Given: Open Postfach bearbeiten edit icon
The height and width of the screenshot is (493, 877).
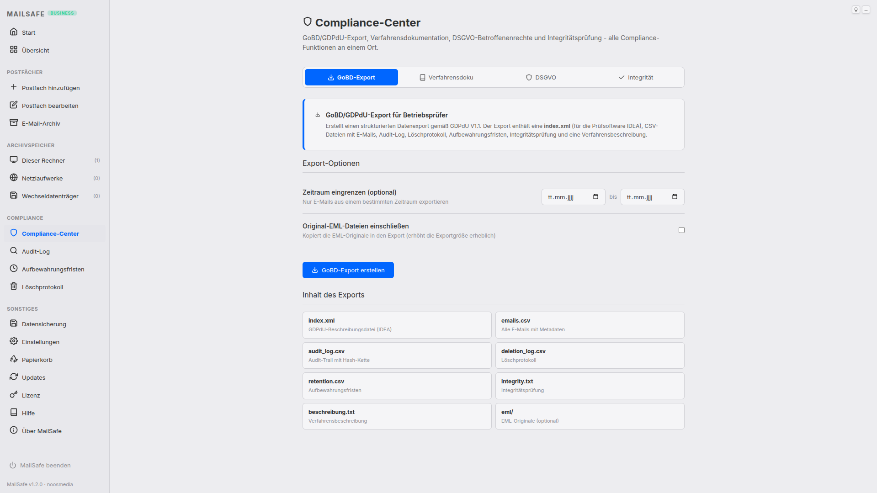Looking at the screenshot, I should 14,105.
